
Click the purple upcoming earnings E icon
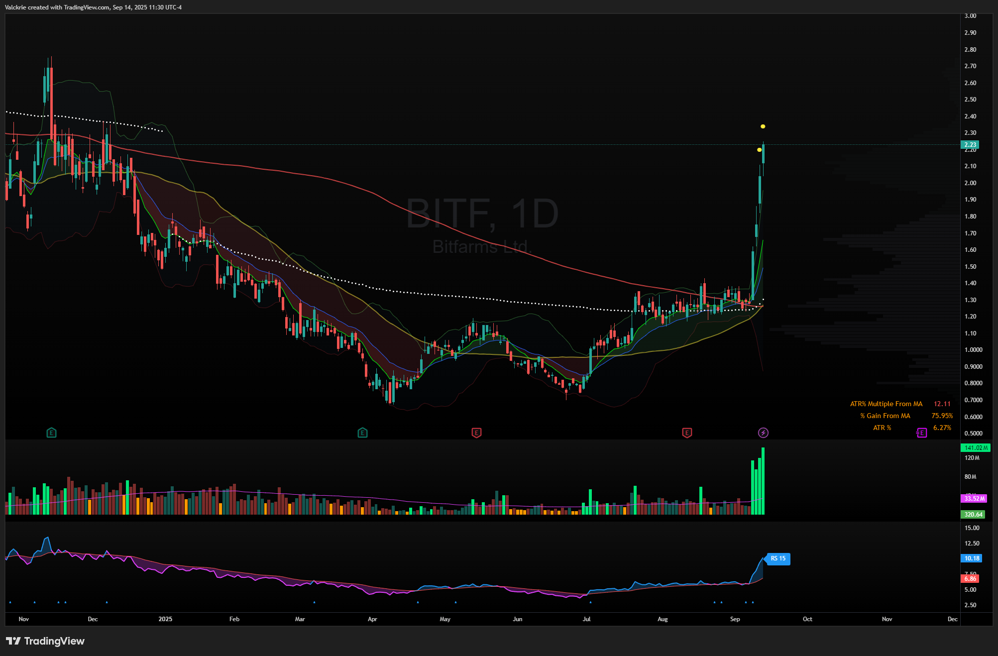click(921, 433)
